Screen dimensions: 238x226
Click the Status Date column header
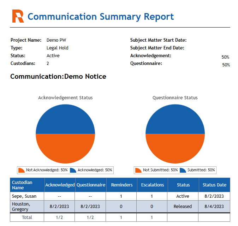click(x=214, y=185)
